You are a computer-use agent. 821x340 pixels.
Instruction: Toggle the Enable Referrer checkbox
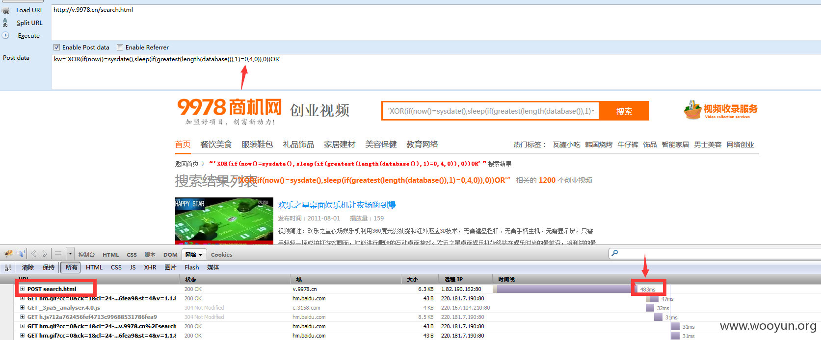(x=120, y=48)
